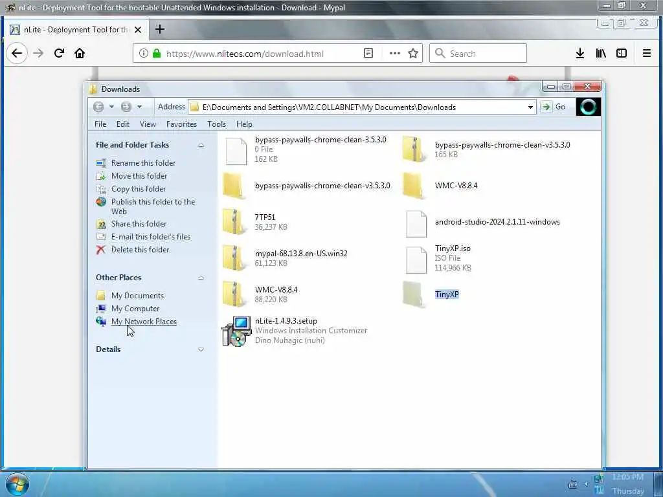The image size is (663, 497).
Task: Click the browser Search box
Action: pyautogui.click(x=478, y=53)
